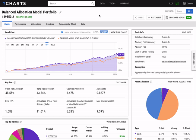This screenshot has height=140, width=196.
Task: Switch to the Performance tab
Action: 21,24
